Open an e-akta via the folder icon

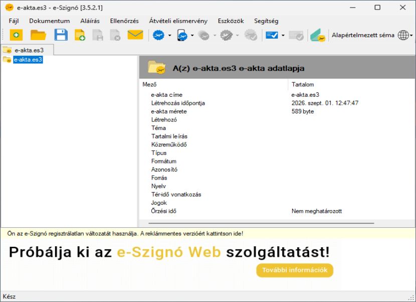(38, 35)
